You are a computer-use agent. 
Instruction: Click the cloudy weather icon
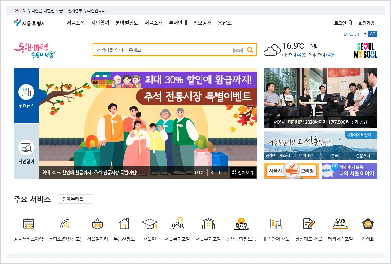pyautogui.click(x=272, y=50)
